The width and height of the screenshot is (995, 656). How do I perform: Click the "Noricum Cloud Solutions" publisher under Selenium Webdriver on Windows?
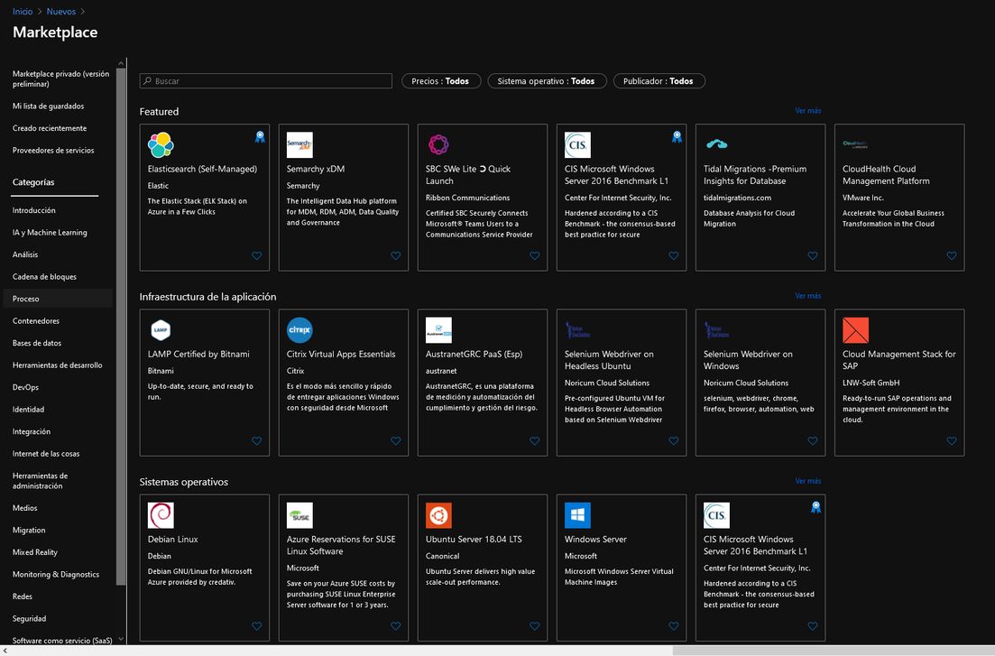click(x=746, y=383)
